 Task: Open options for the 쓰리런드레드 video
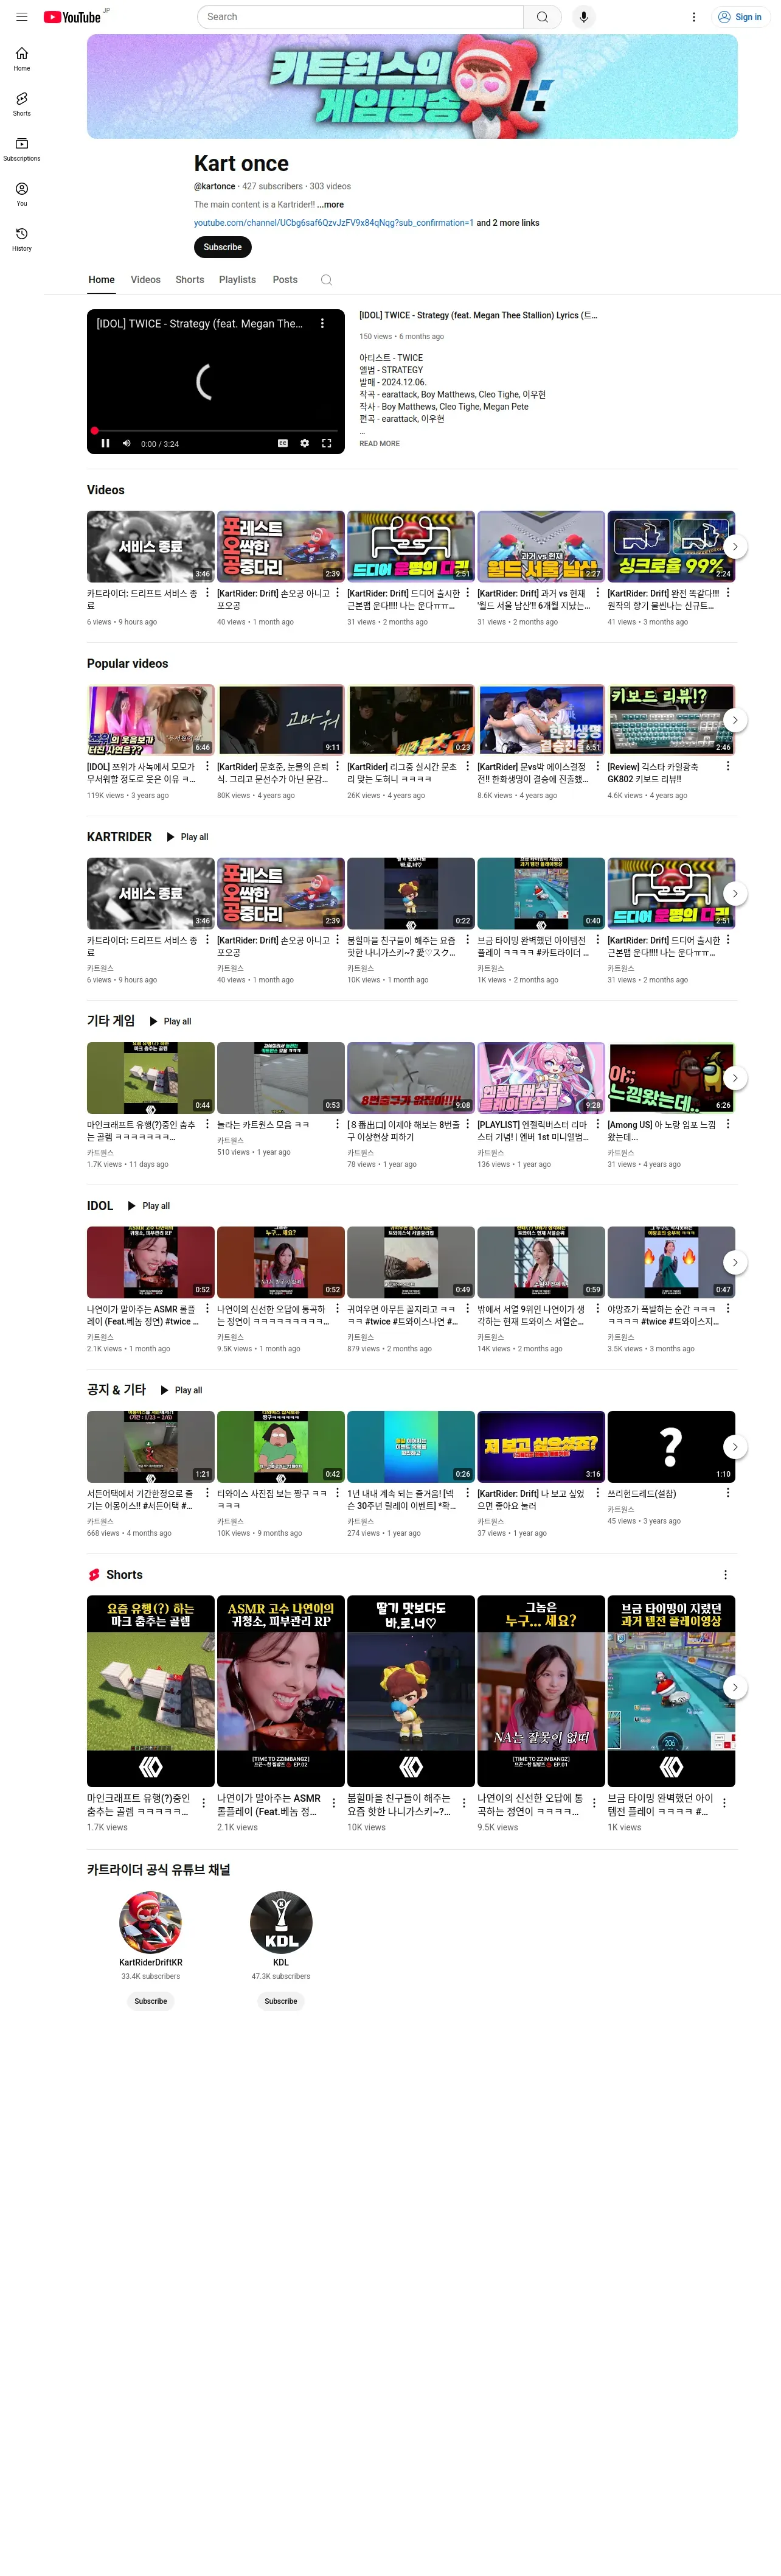[727, 1493]
